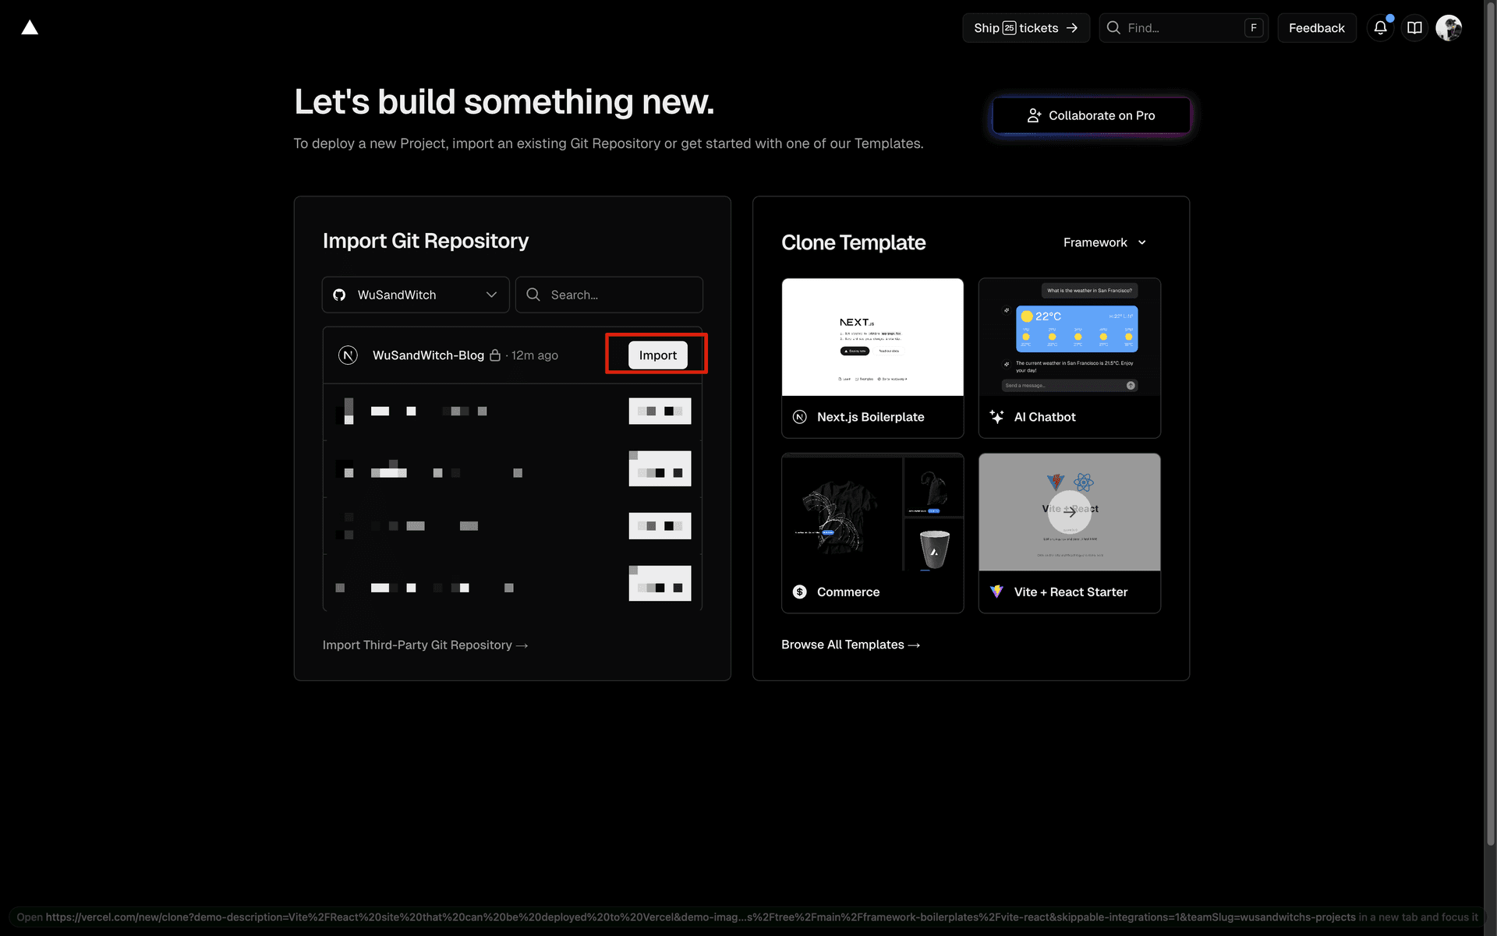Image resolution: width=1497 pixels, height=936 pixels.
Task: Import the WuSandWitch-Blog repository
Action: pos(657,355)
